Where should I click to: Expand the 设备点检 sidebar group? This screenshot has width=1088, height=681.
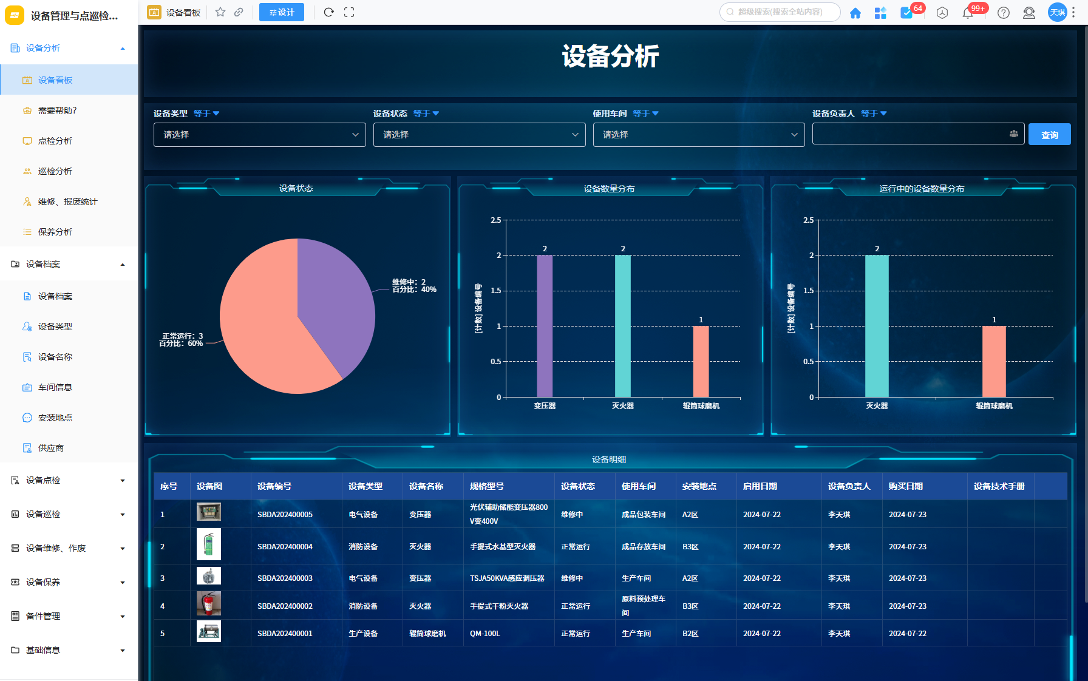coord(69,480)
